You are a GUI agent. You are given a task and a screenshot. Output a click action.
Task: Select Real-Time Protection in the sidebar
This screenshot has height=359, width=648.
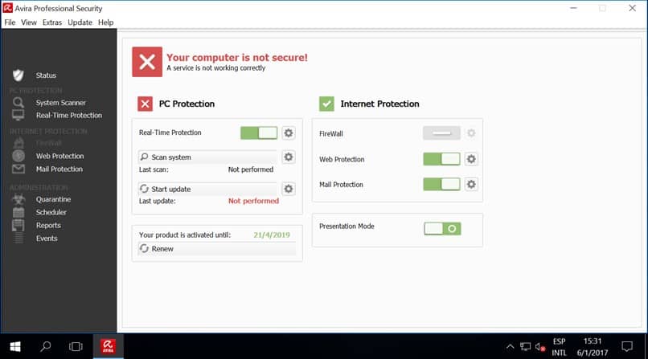(69, 115)
